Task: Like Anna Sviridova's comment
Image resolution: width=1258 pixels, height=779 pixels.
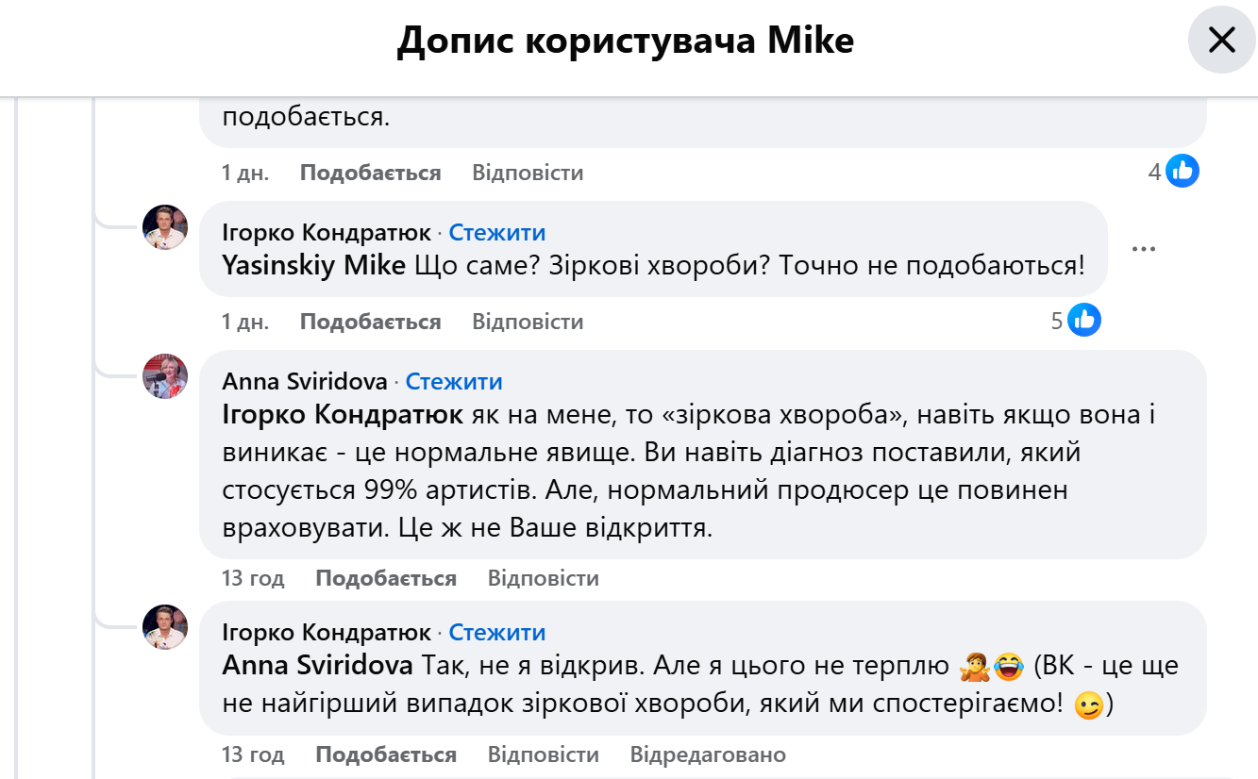Action: (385, 578)
